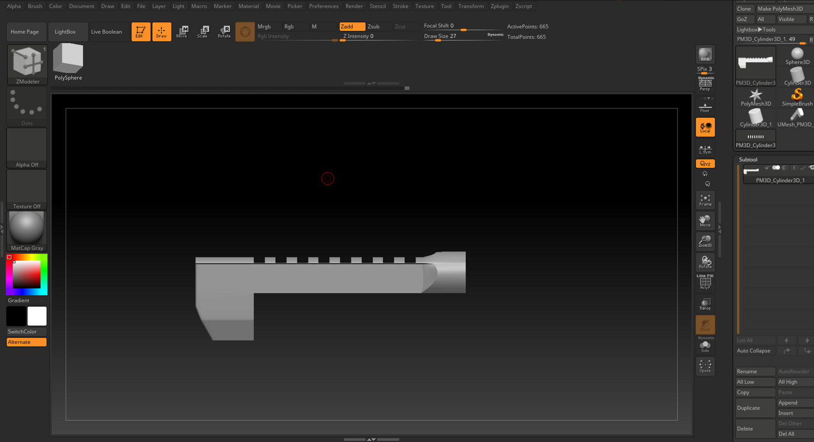Click the white secondary color swatch

click(x=37, y=316)
